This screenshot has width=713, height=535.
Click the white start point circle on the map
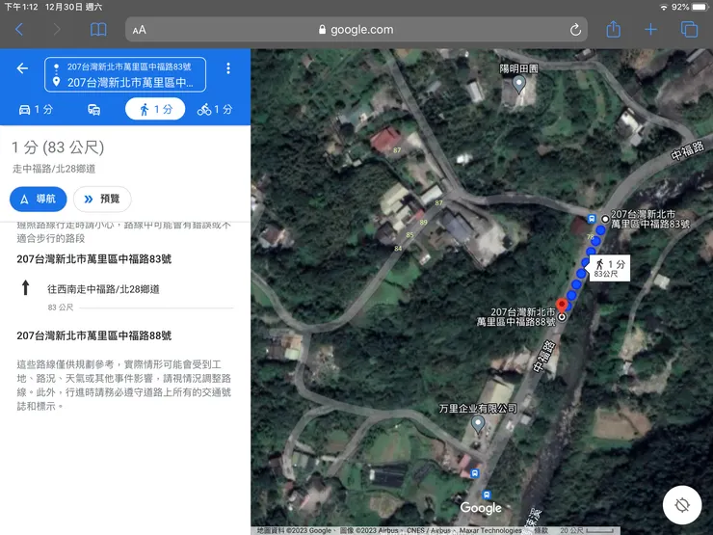point(605,219)
